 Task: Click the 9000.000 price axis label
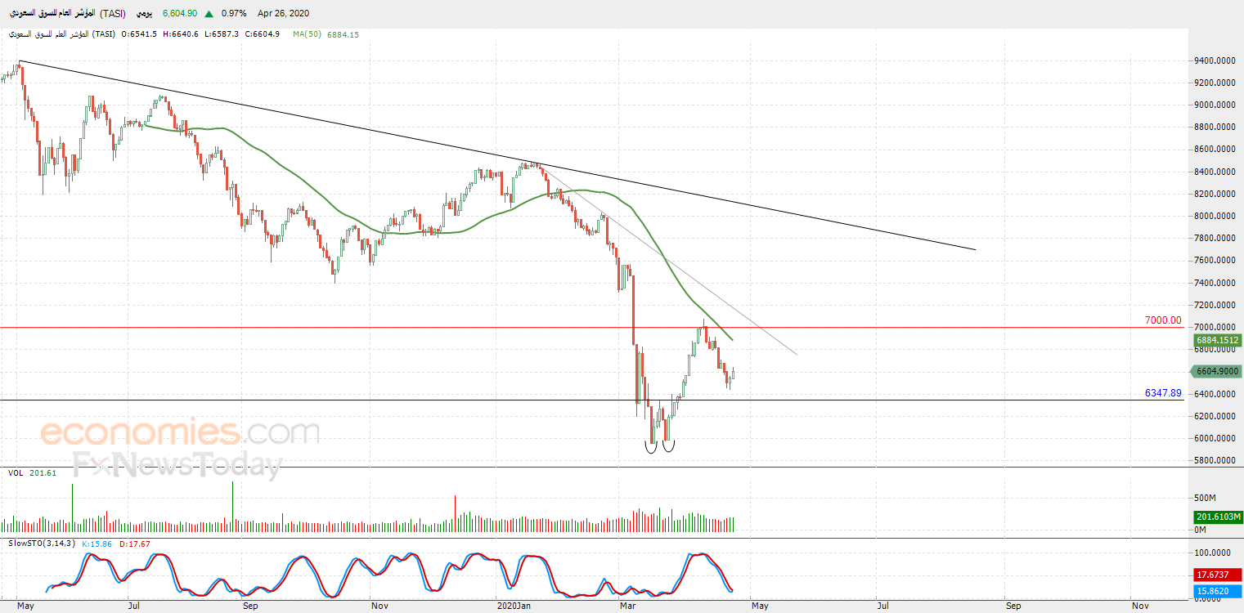pos(1215,105)
